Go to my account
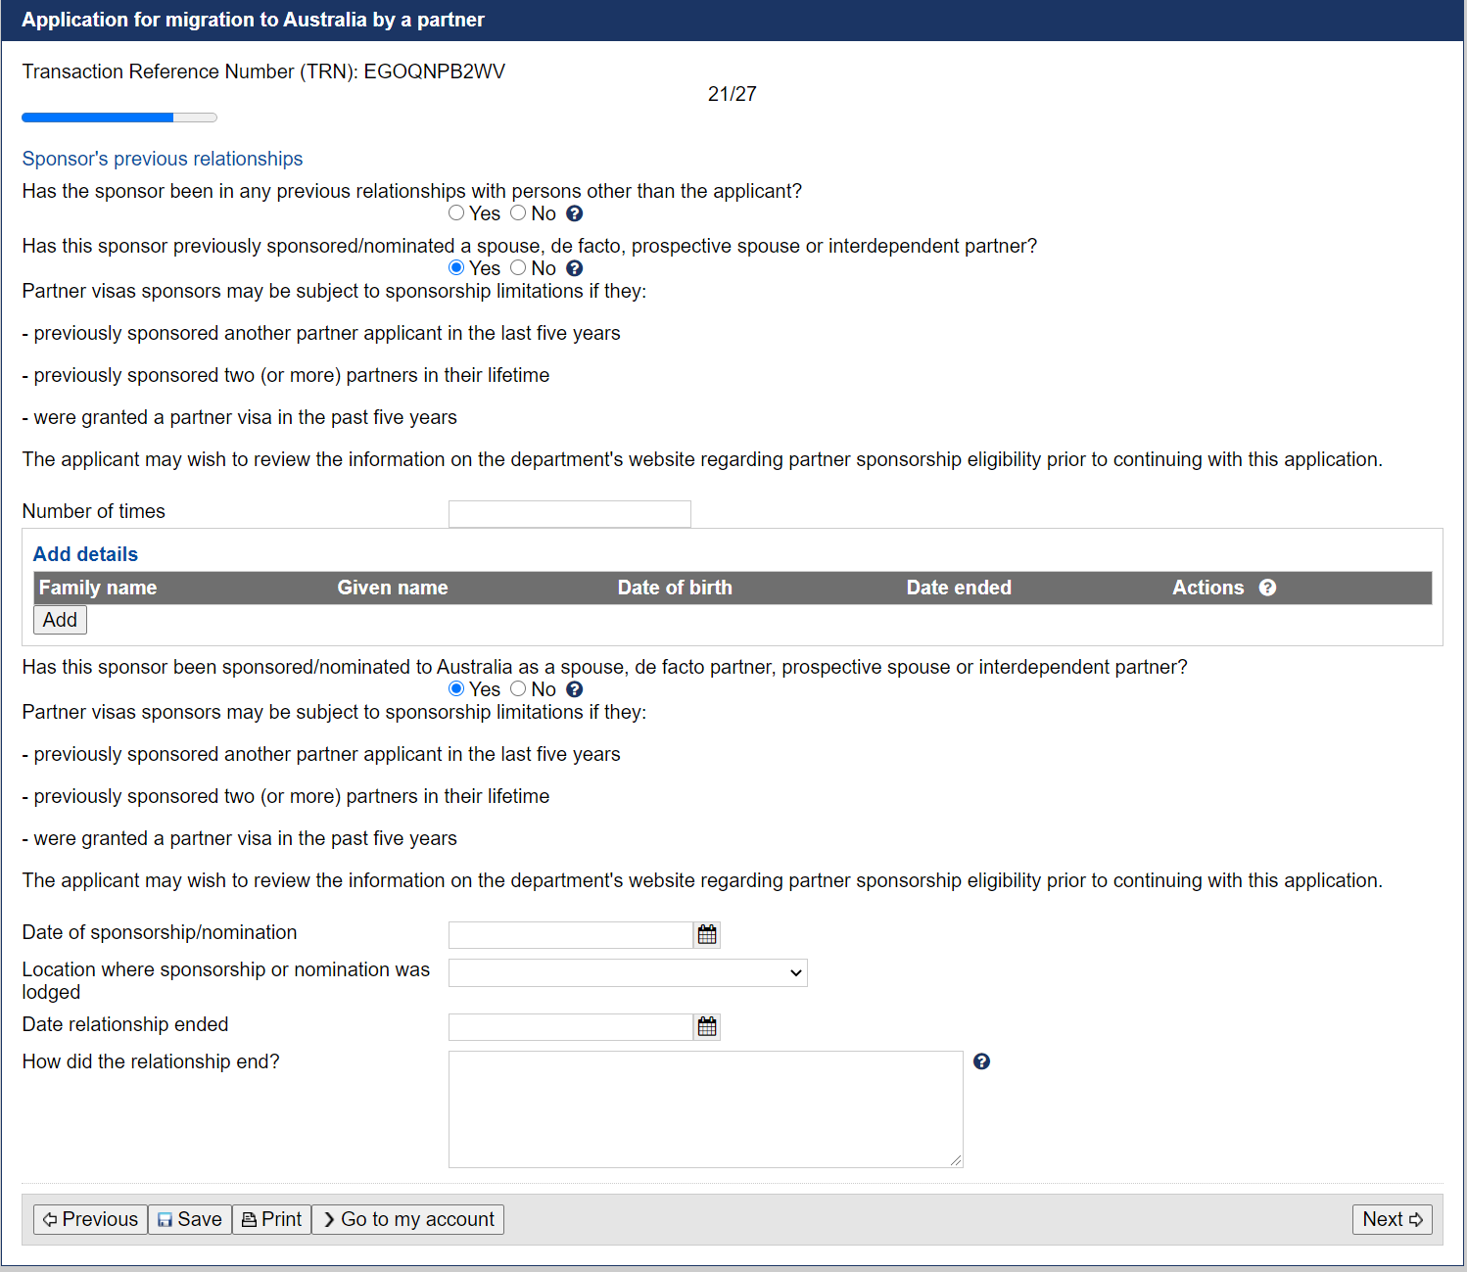The image size is (1467, 1272). [x=407, y=1219]
